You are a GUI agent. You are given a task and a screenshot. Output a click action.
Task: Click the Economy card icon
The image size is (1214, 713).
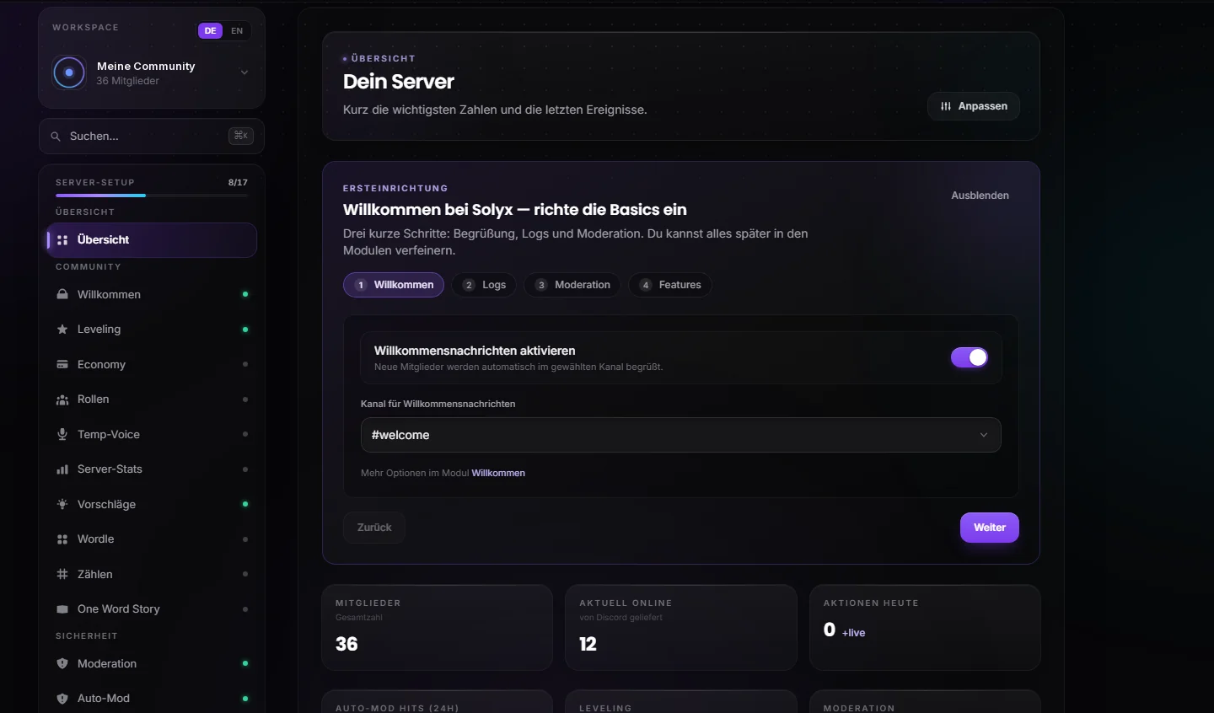click(x=62, y=365)
